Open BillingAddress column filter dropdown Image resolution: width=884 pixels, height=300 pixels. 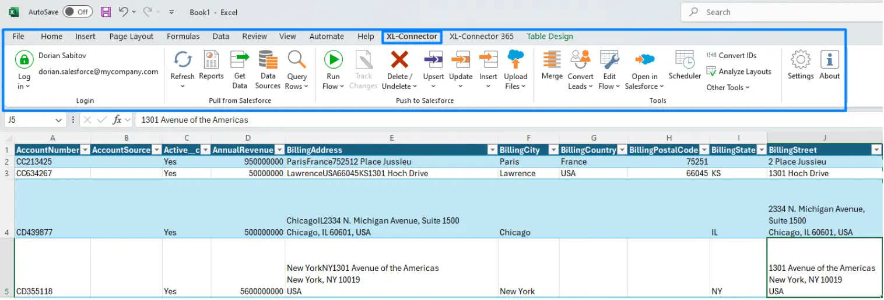point(492,150)
